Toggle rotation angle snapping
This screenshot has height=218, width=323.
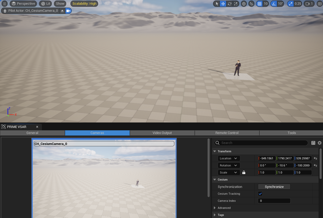[274, 4]
